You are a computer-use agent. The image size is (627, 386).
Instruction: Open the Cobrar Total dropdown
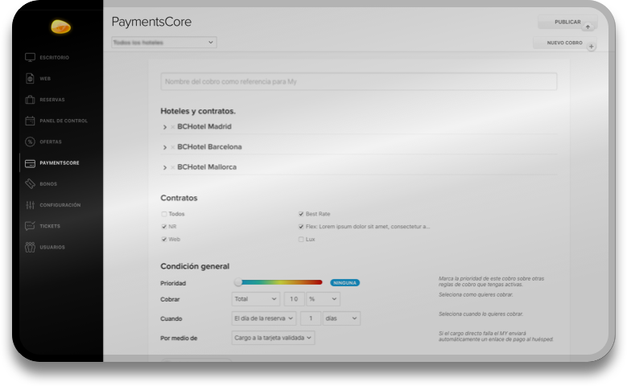coord(255,299)
